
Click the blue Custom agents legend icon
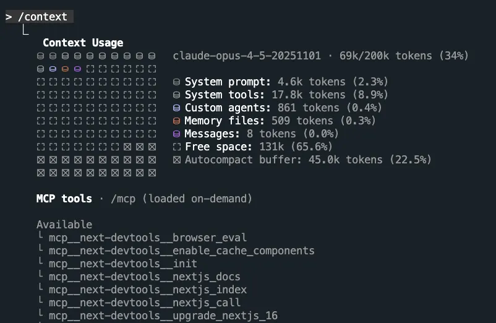(176, 108)
